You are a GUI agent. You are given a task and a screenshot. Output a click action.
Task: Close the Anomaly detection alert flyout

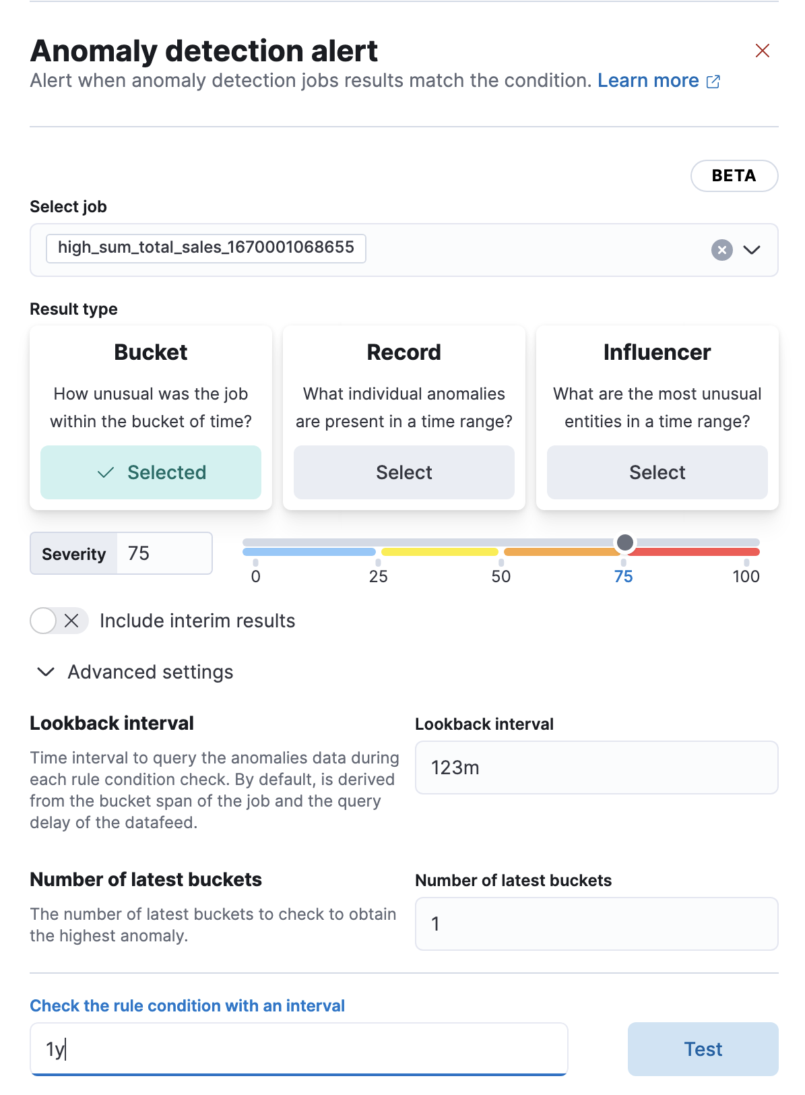pos(762,51)
